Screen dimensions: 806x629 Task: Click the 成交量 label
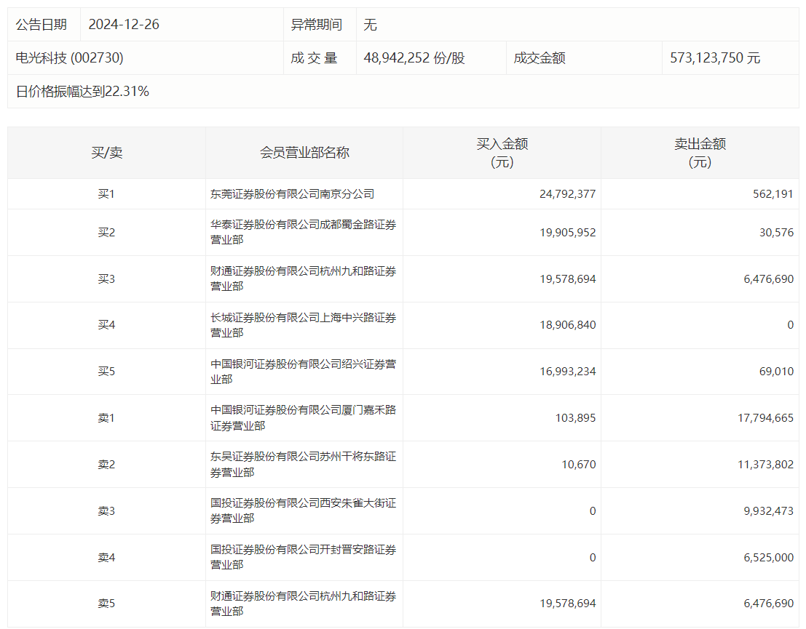click(x=314, y=58)
